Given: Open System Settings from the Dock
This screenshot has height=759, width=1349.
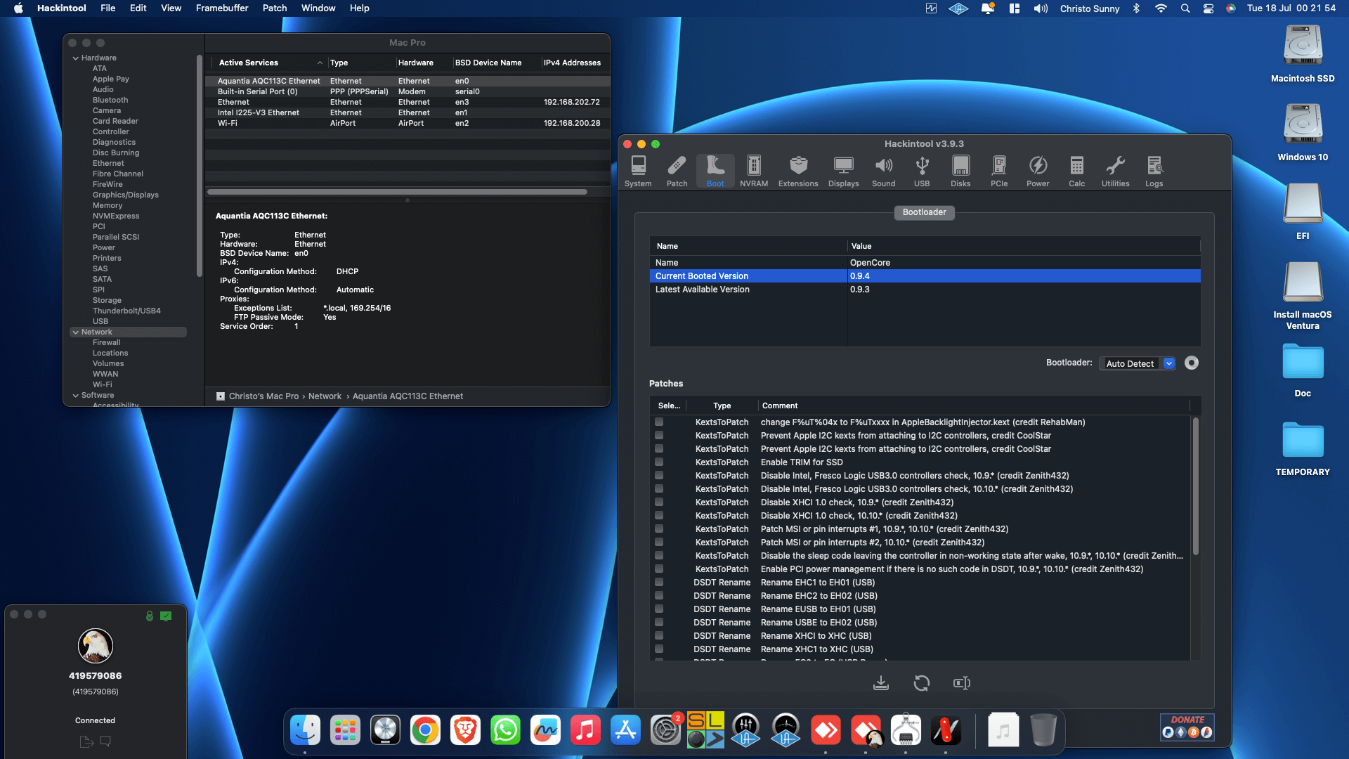Looking at the screenshot, I should click(665, 731).
